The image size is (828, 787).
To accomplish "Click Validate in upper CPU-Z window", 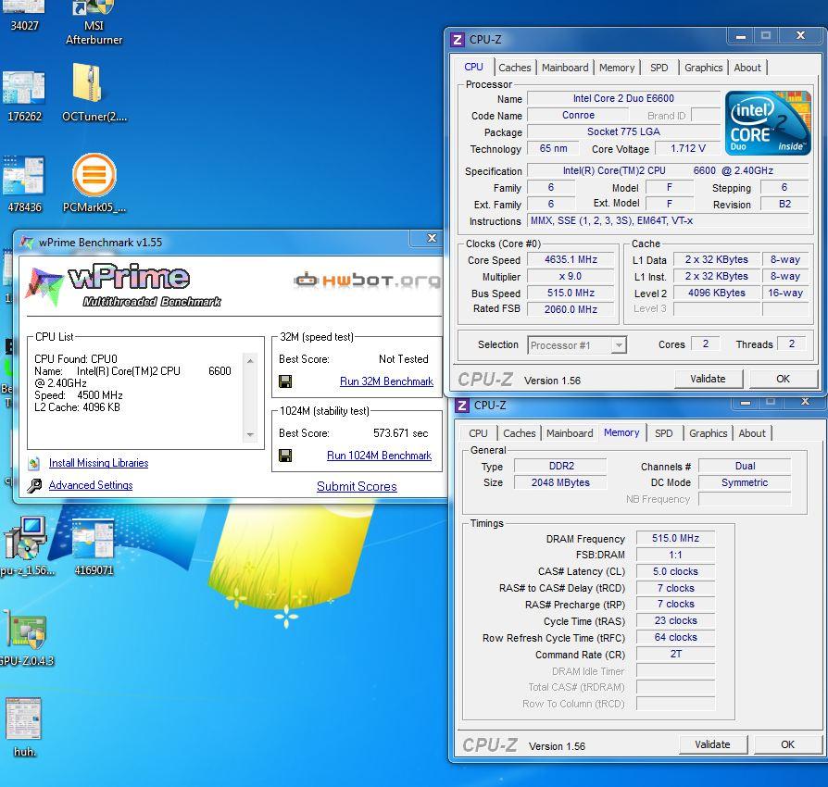I will pyautogui.click(x=708, y=379).
